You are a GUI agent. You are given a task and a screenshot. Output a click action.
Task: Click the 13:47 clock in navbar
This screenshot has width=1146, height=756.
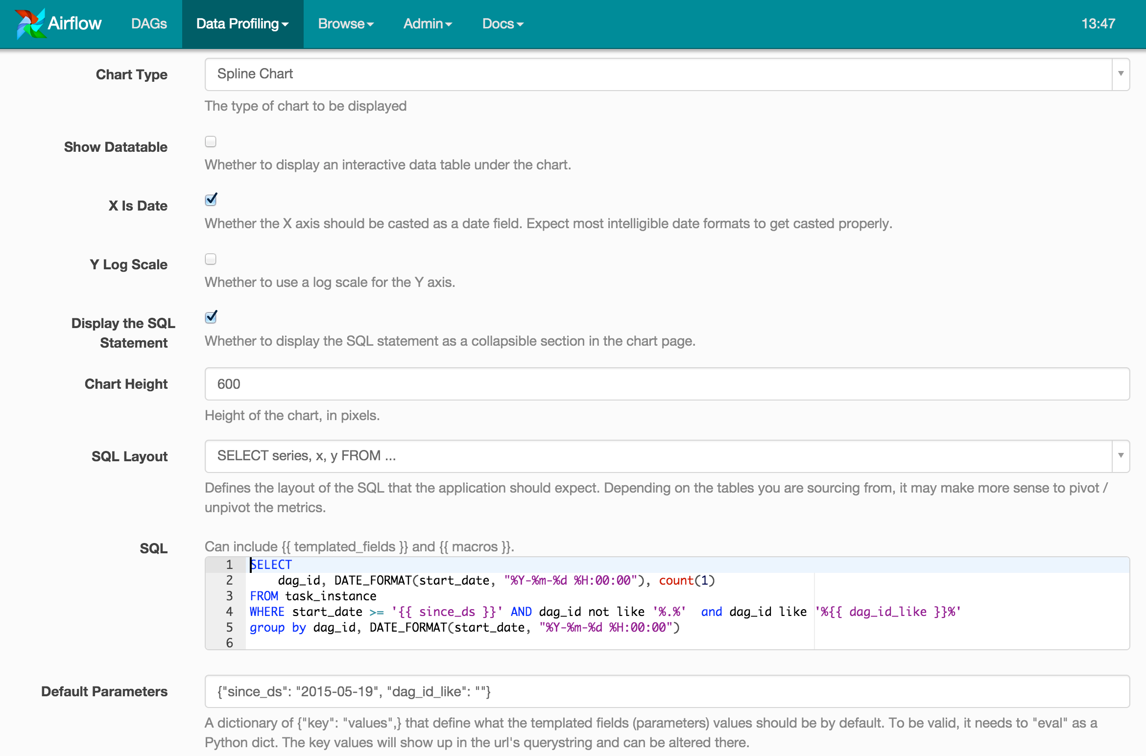[x=1098, y=24]
